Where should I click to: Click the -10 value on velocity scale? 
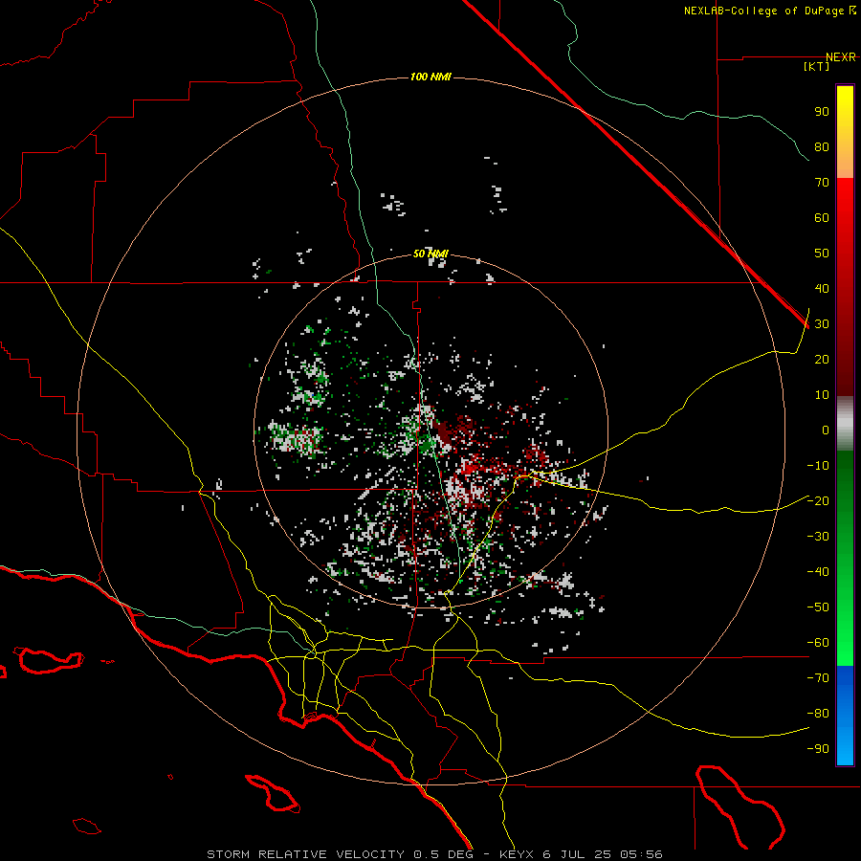click(818, 466)
